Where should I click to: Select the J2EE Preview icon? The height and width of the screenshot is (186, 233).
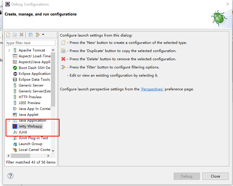click(x=15, y=103)
